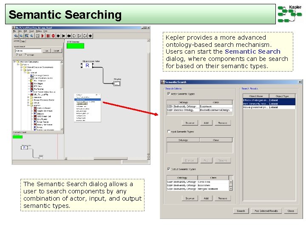The image size is (306, 230).
Task: Select the NitrogenTreatment row in output table
Action: [x=198, y=189]
